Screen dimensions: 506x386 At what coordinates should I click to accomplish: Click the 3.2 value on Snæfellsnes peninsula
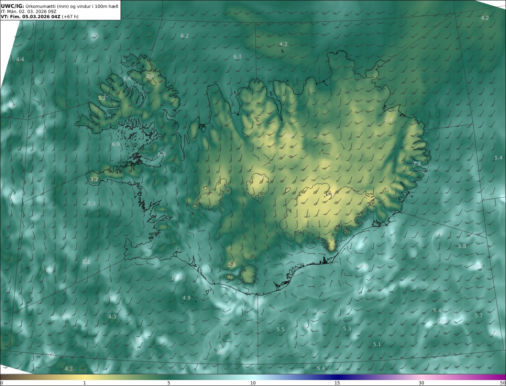pyautogui.click(x=94, y=179)
